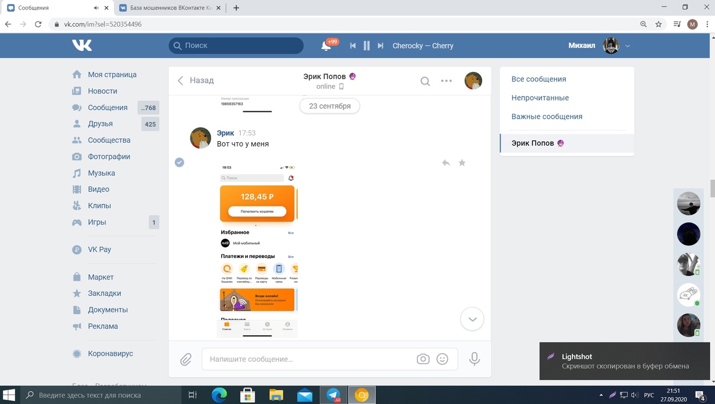The width and height of the screenshot is (715, 404).
Task: Search within the conversation using magnifier icon
Action: [x=425, y=81]
